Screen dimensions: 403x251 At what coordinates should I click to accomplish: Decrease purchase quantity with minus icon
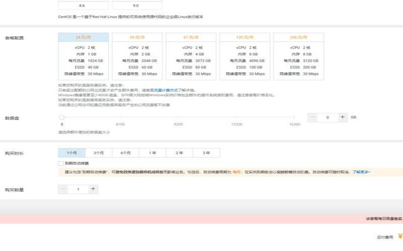point(63,189)
